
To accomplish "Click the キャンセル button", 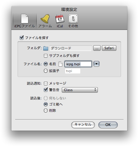I will (83, 125).
